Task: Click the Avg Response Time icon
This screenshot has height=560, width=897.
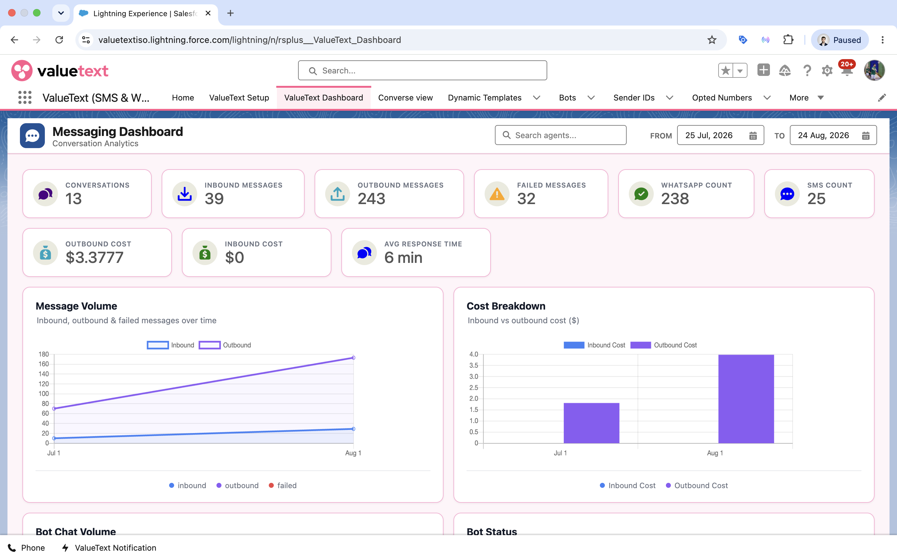Action: coord(364,253)
